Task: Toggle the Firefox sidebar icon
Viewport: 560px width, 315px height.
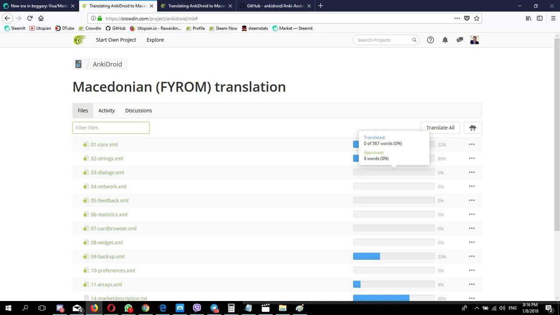Action: (539, 18)
